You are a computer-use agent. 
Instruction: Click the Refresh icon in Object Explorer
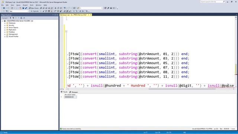(x=21, y=18)
